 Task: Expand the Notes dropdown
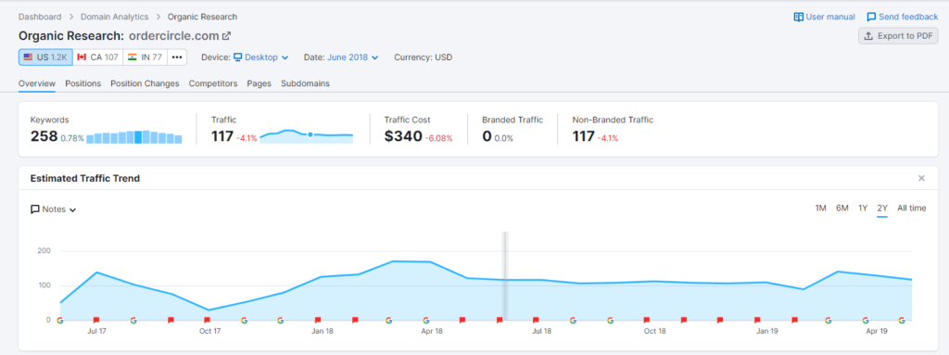pyautogui.click(x=53, y=209)
